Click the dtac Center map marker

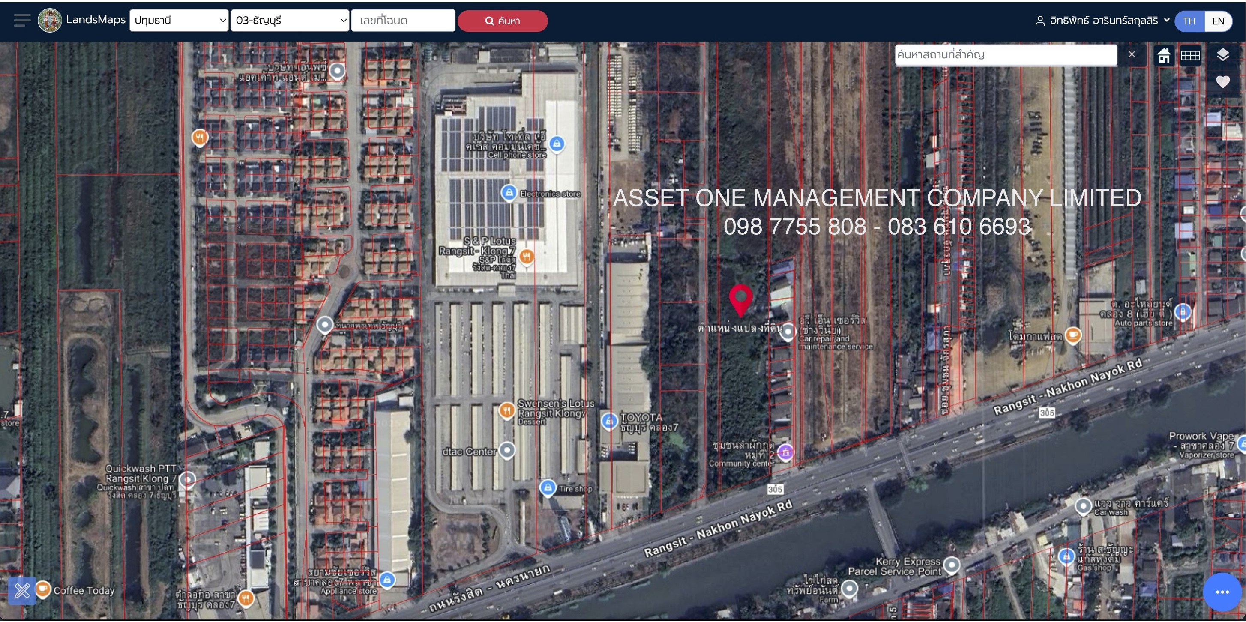coord(507,451)
